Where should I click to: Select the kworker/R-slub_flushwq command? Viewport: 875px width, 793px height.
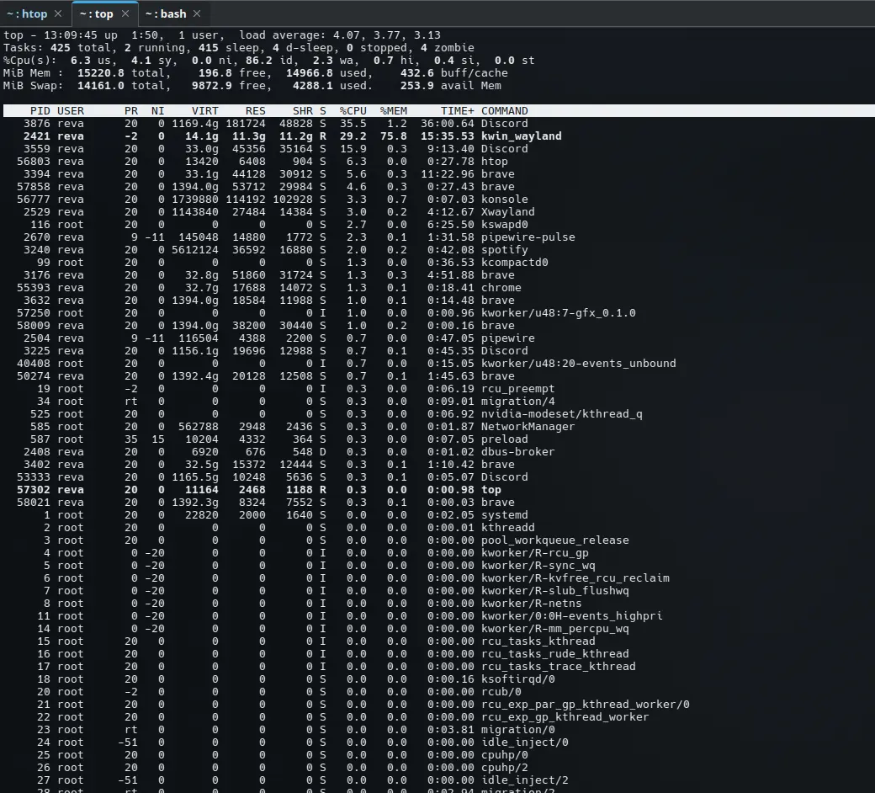click(x=554, y=591)
